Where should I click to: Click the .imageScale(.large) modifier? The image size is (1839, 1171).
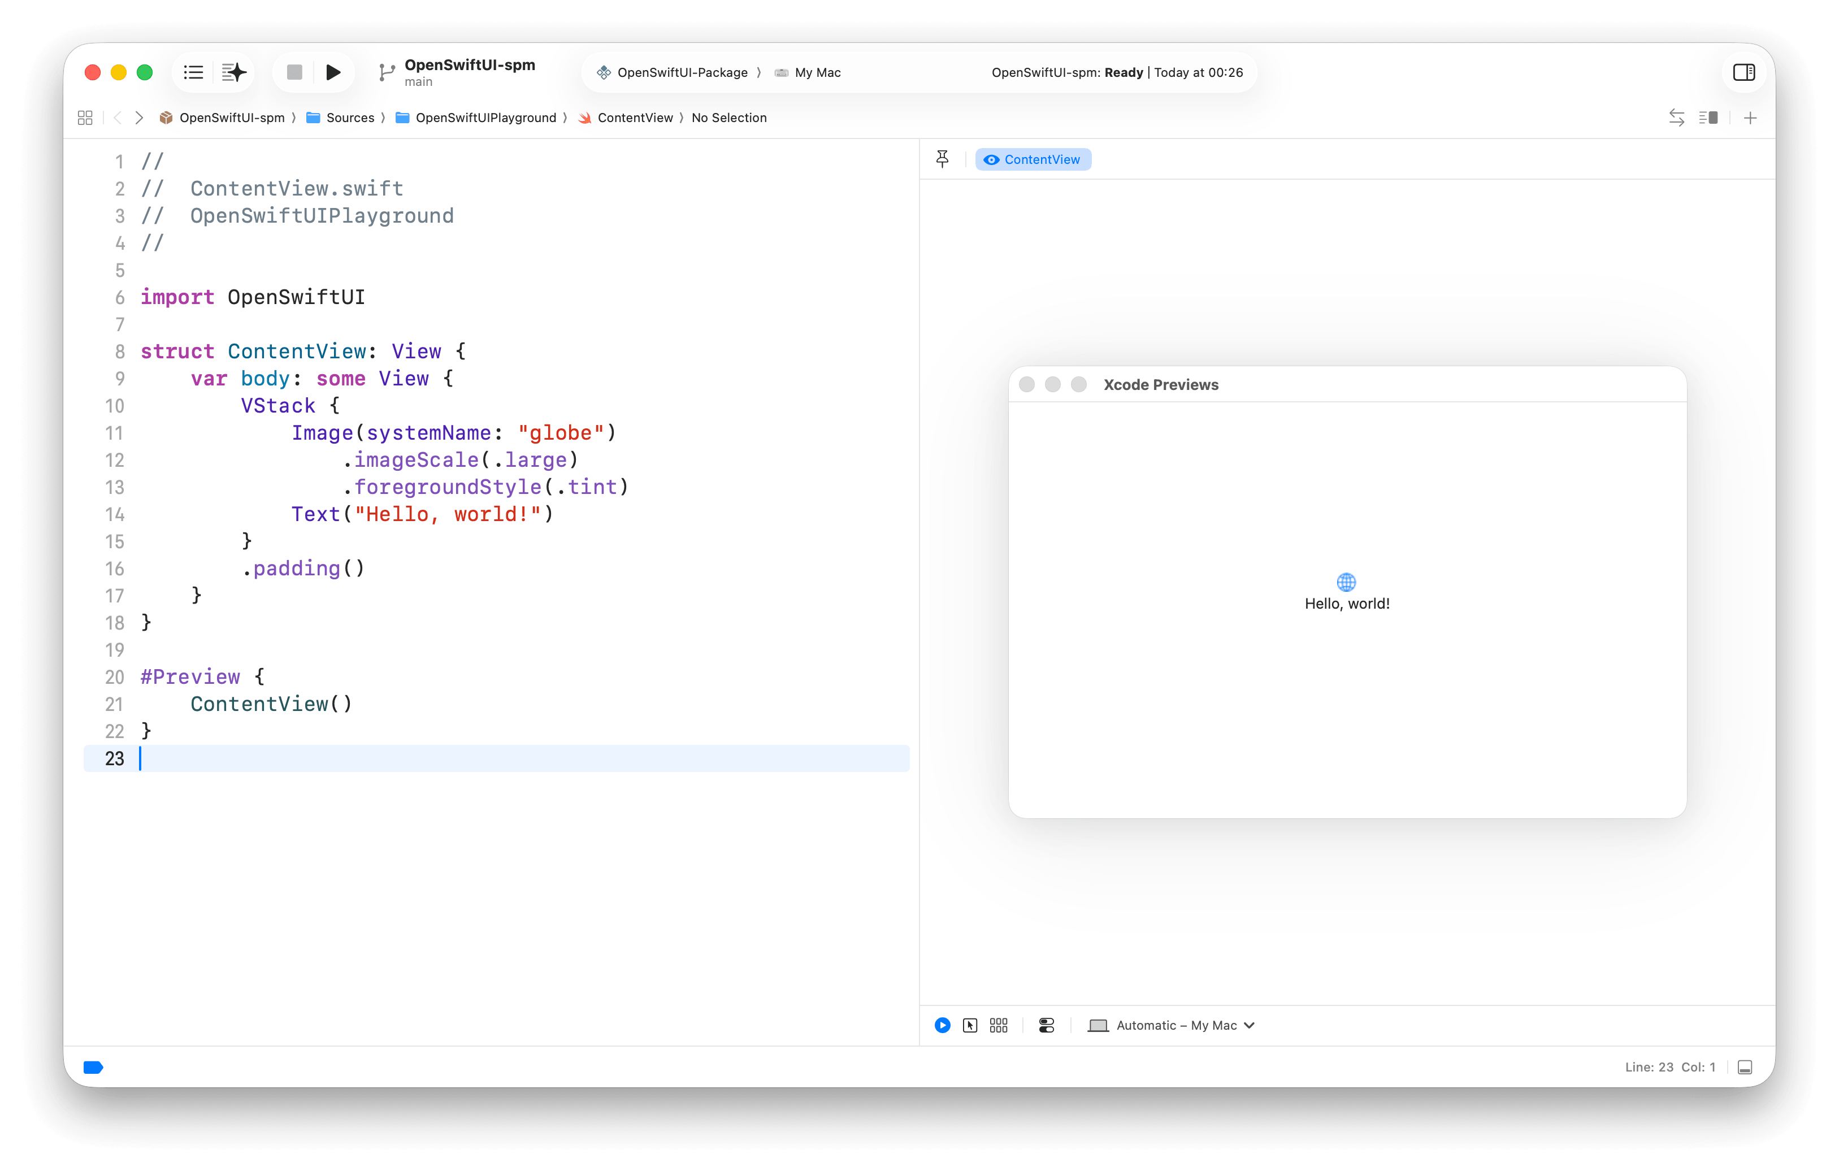point(461,460)
